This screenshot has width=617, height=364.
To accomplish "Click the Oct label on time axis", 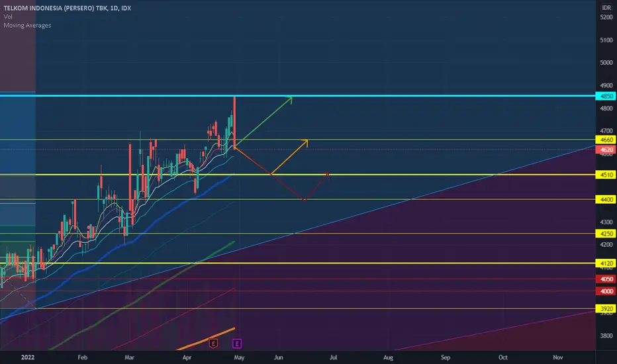I will pyautogui.click(x=503, y=357).
